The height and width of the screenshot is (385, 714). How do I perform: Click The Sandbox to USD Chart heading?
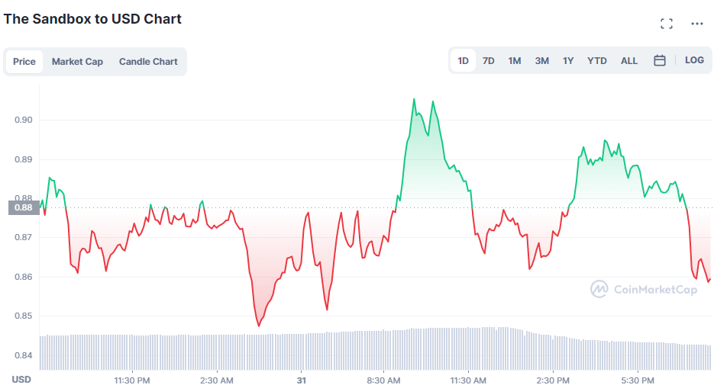pyautogui.click(x=92, y=18)
